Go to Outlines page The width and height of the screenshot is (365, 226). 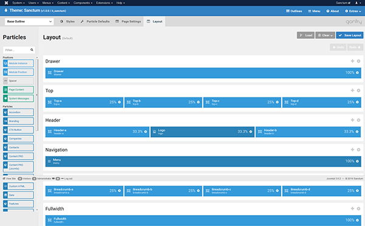click(x=294, y=11)
